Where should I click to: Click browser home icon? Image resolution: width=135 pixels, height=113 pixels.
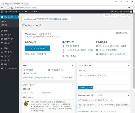12,8
